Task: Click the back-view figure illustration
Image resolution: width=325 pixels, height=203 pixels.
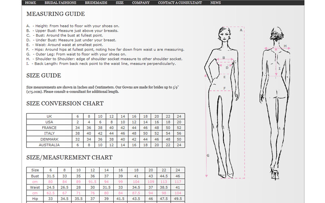Action: 275,103
